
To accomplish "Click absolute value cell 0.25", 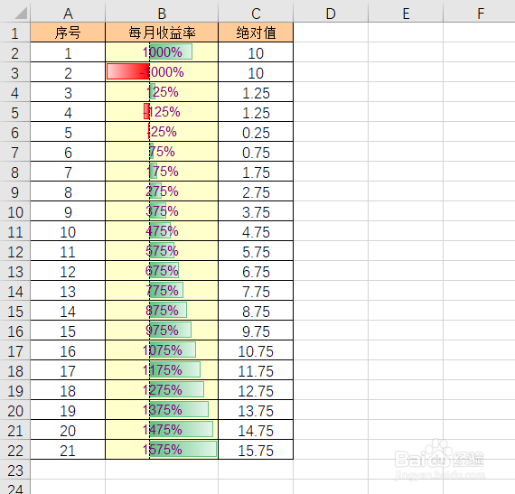I will (256, 132).
